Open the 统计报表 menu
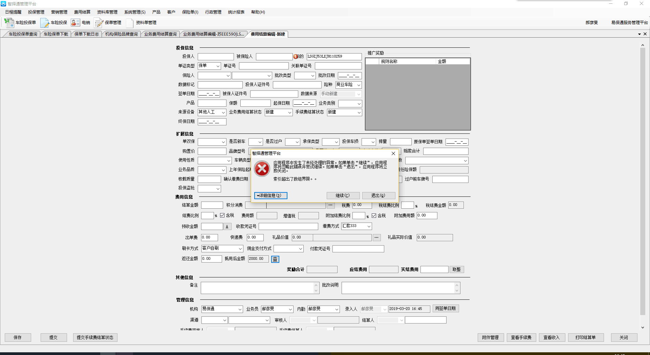 (236, 12)
